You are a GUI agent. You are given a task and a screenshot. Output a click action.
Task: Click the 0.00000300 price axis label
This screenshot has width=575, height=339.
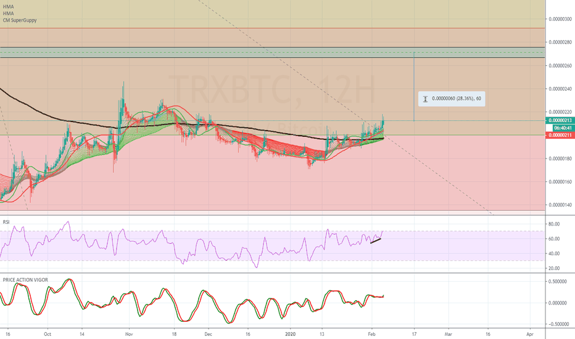(x=560, y=19)
